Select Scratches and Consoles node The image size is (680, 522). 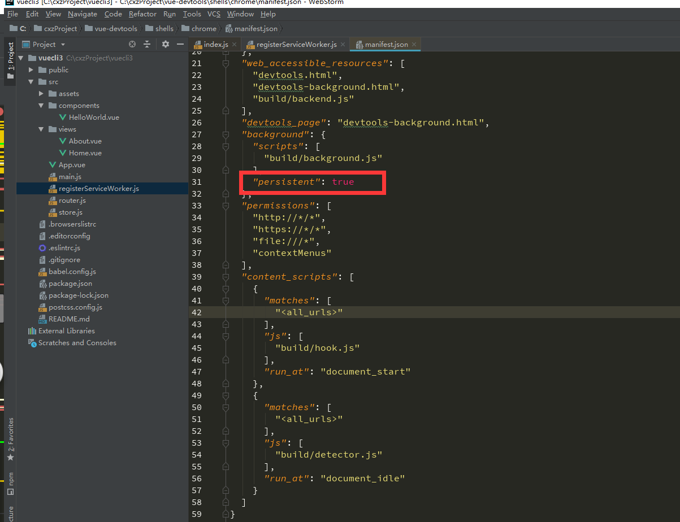(77, 343)
